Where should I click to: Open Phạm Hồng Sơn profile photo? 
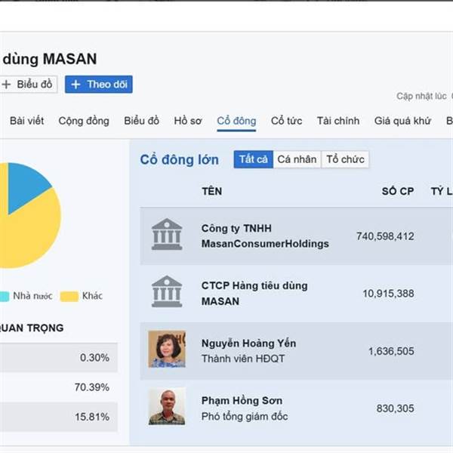pos(167,406)
